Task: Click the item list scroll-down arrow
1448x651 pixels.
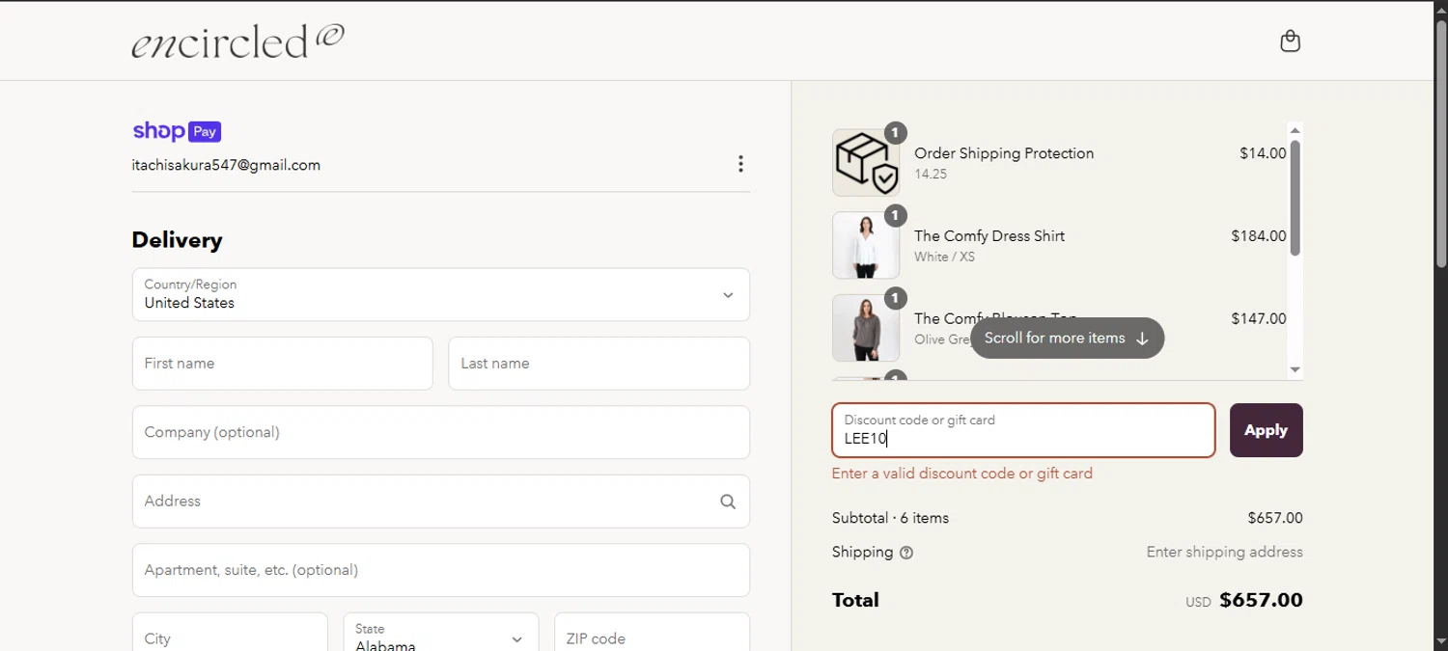Action: click(x=1295, y=369)
